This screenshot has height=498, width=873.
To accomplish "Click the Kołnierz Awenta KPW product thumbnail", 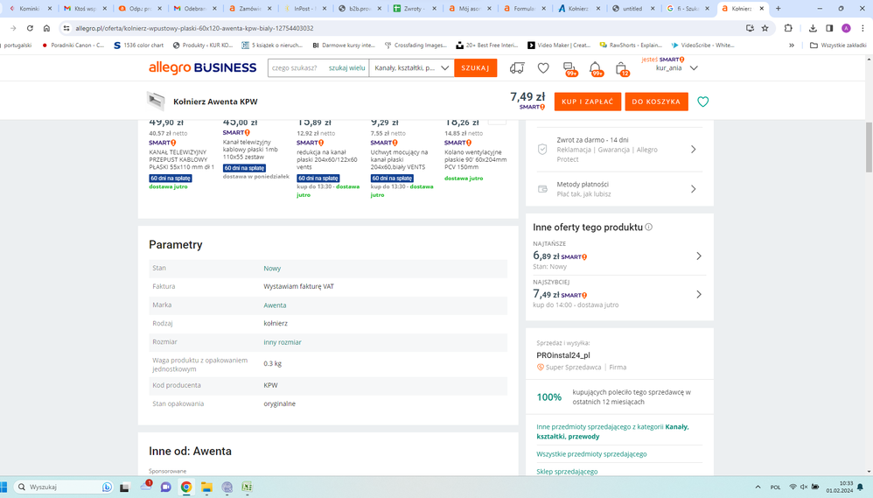I will (156, 101).
